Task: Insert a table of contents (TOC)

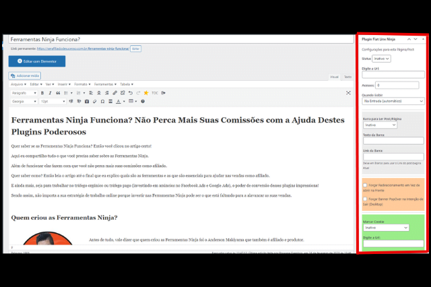Action: click(x=155, y=93)
